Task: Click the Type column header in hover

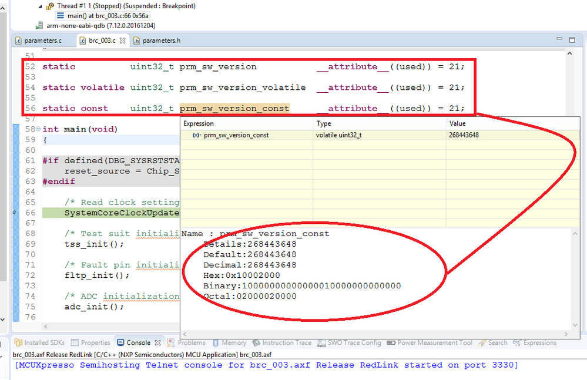Action: 379,123
